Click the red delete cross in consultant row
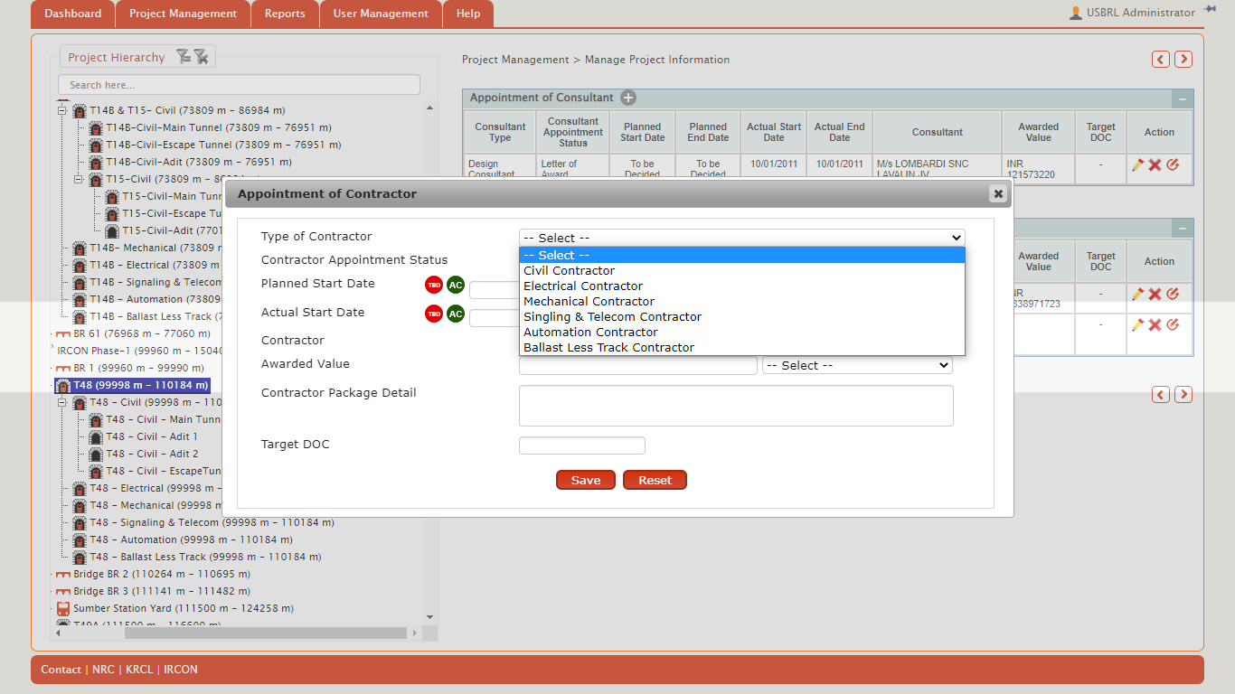 [1155, 164]
